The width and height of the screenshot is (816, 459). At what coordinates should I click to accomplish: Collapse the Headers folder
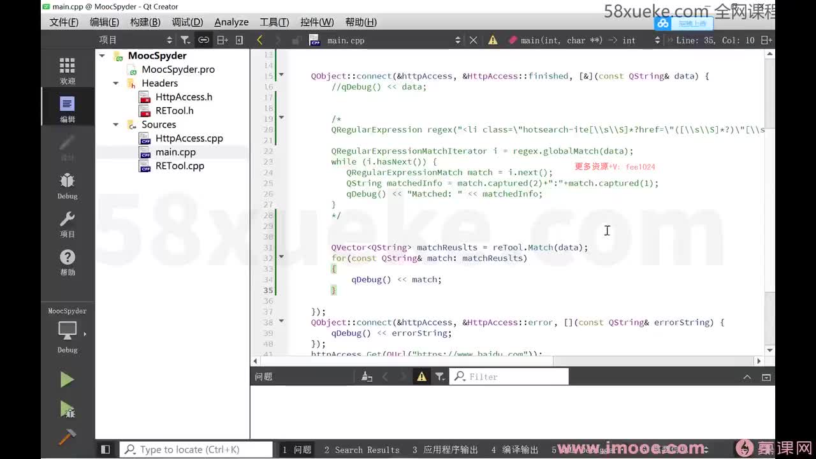pos(115,83)
